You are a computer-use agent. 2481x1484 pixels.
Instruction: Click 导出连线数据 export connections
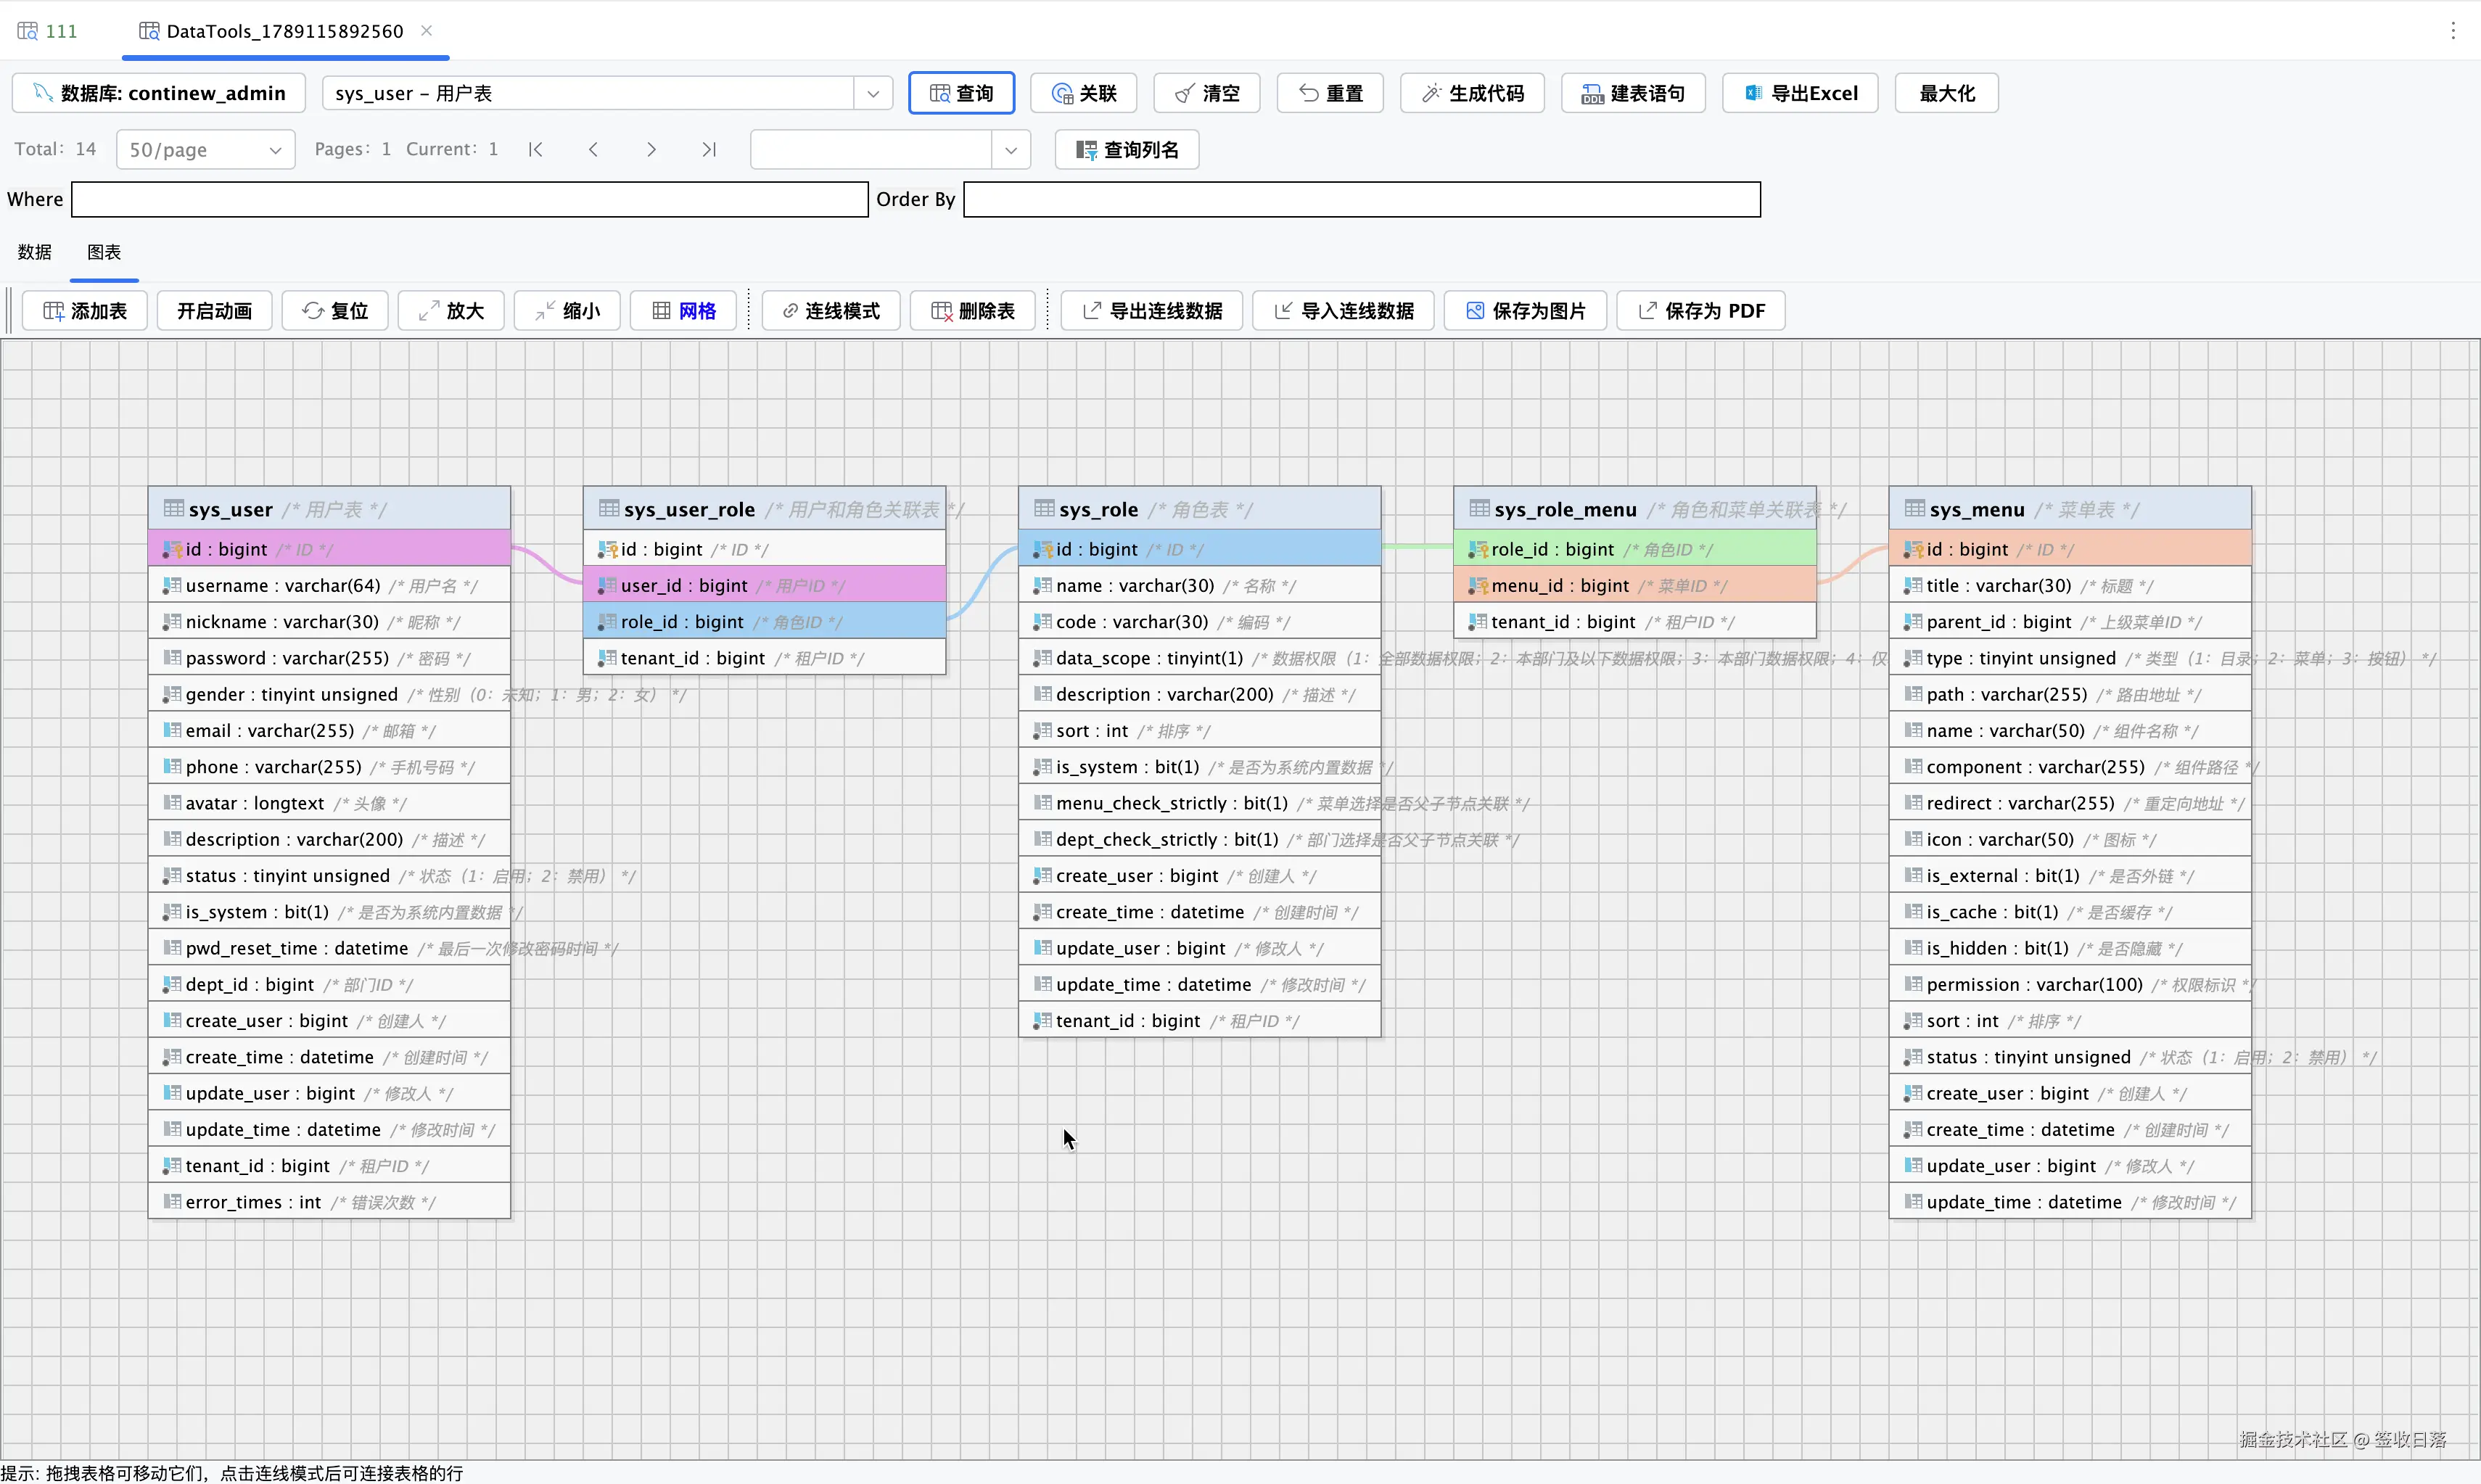point(1152,311)
